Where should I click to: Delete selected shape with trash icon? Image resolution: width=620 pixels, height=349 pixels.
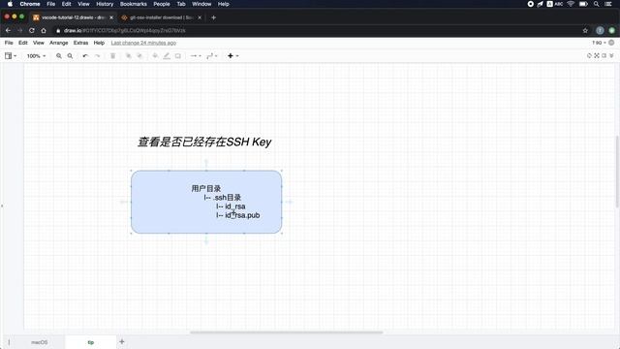pyautogui.click(x=112, y=56)
